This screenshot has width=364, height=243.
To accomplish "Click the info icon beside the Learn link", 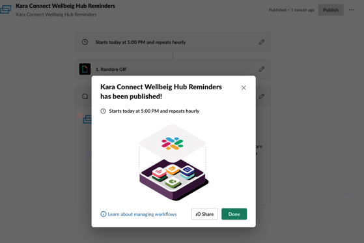I will pos(104,214).
